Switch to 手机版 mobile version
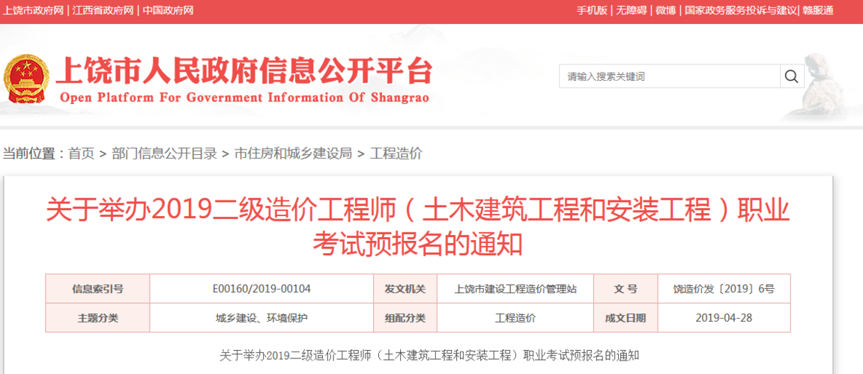 [x=592, y=10]
